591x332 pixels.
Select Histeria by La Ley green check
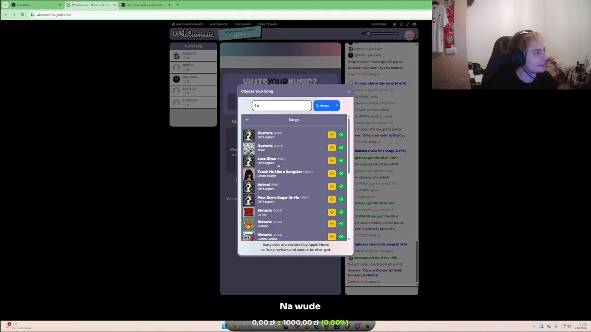click(341, 212)
